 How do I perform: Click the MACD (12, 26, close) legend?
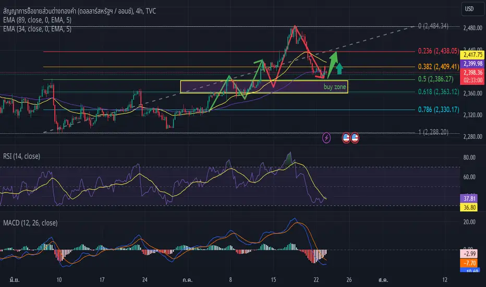tap(30, 223)
